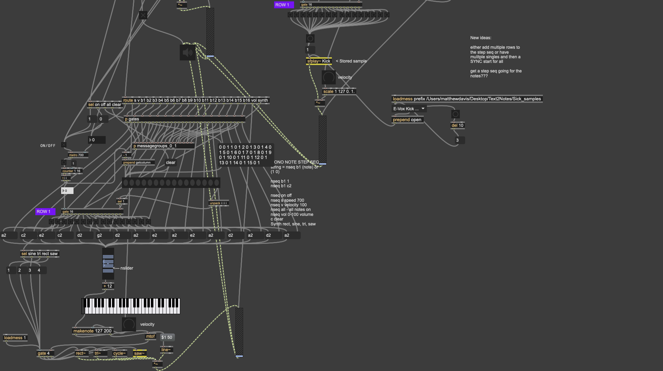
Task: Select the tri~ oscillator object
Action: coord(100,353)
